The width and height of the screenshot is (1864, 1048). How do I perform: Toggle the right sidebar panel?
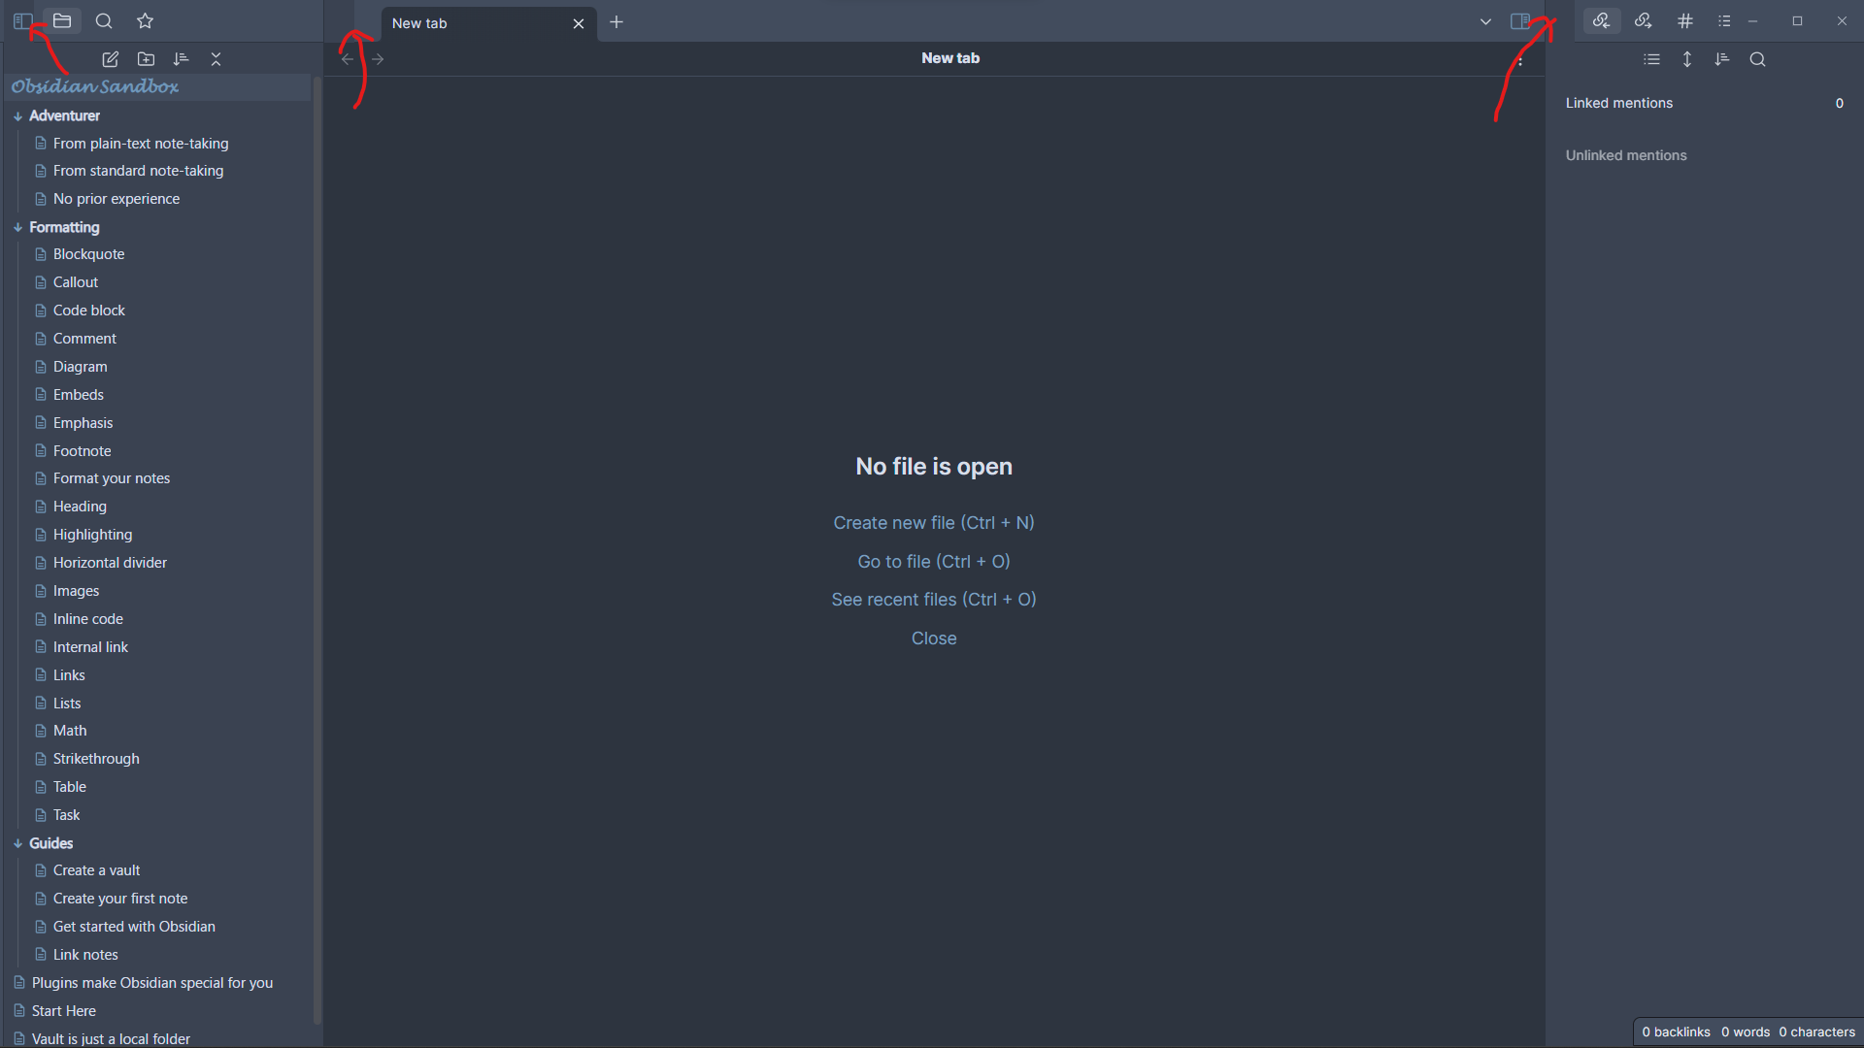click(x=1520, y=20)
